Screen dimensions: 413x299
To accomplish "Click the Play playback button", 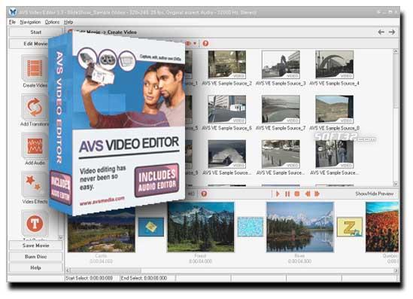I will pos(278,194).
